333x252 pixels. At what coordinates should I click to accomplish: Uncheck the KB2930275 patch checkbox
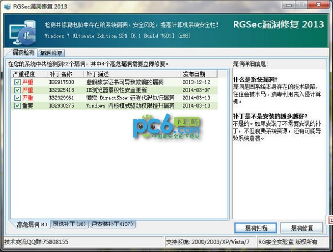[17, 105]
